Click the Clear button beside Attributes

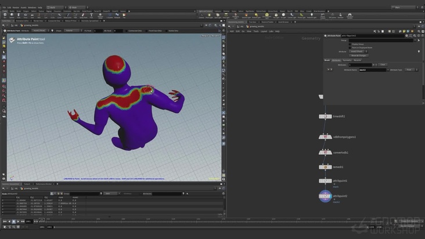click(383, 64)
